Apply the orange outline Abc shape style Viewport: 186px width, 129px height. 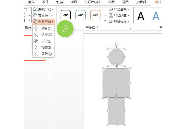click(95, 15)
